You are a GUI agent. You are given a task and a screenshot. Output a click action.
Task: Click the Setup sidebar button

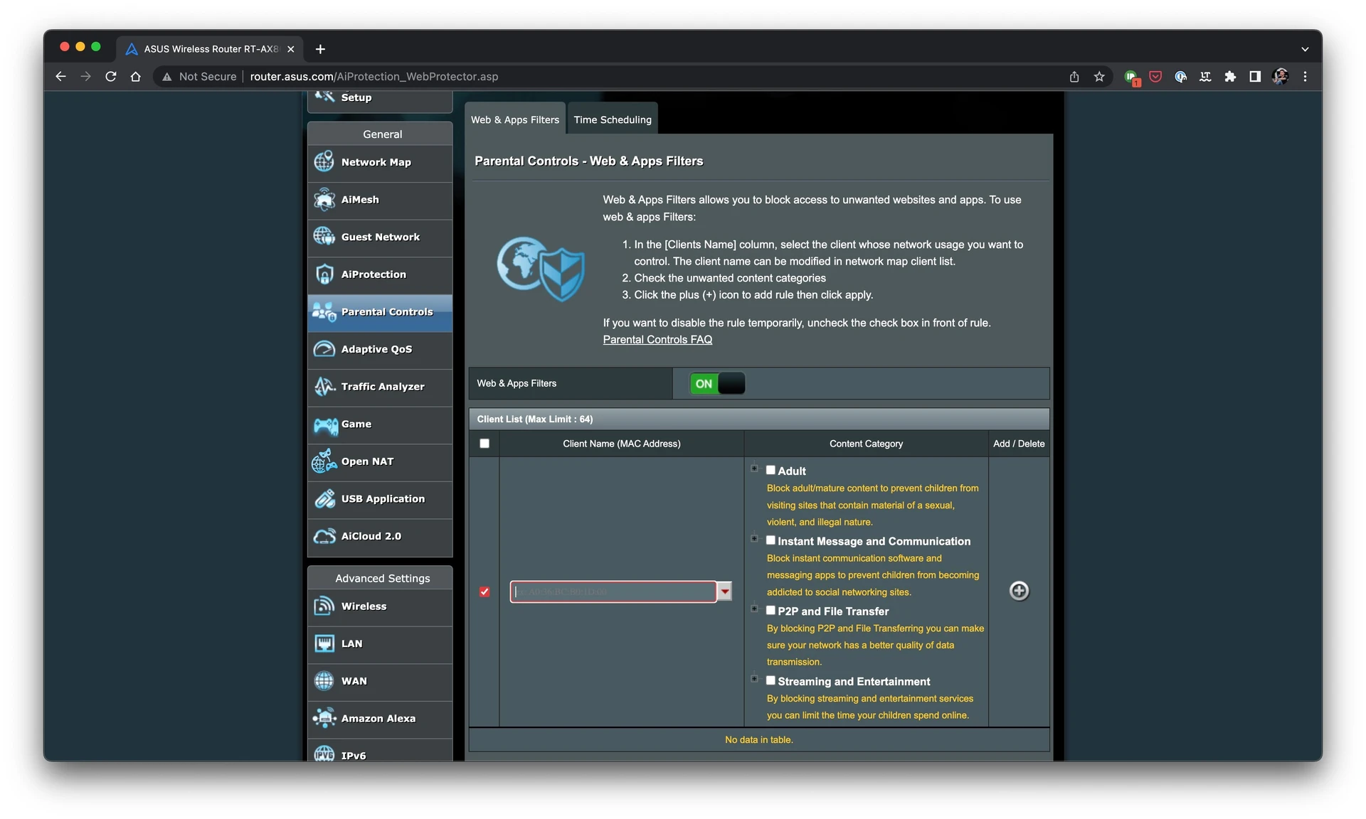coord(380,100)
